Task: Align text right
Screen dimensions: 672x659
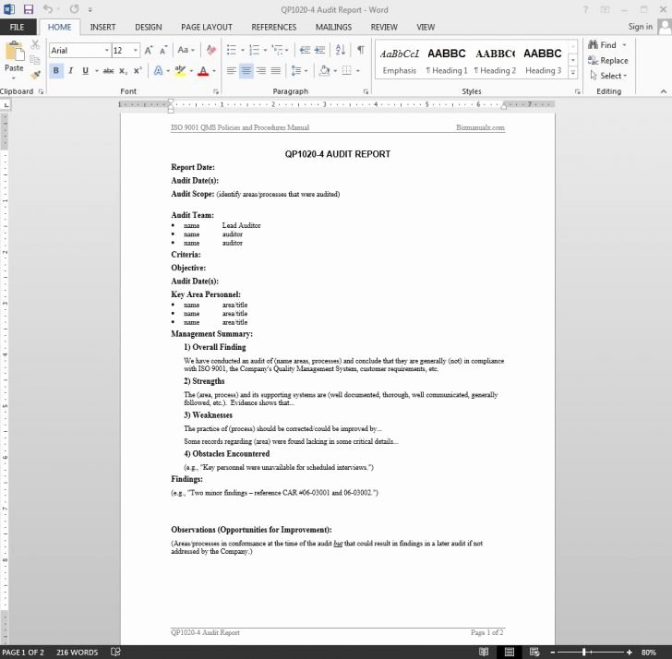Action: (261, 71)
